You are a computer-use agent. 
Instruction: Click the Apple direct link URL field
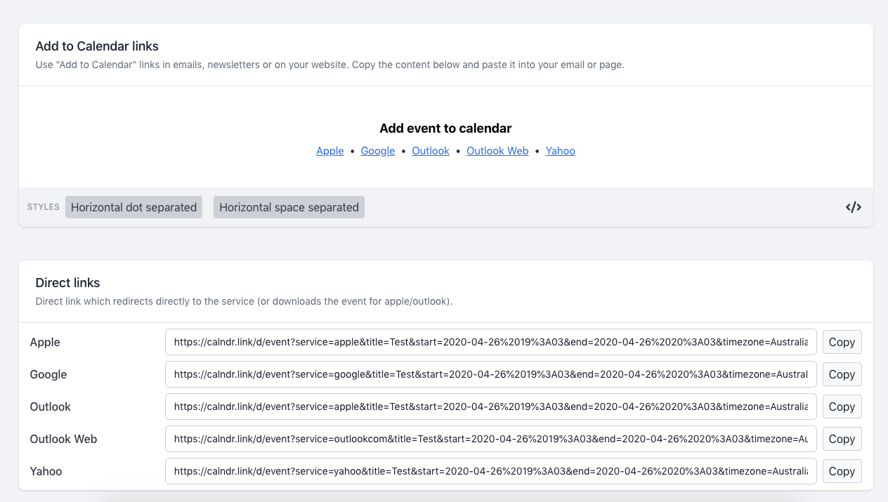[x=490, y=342]
